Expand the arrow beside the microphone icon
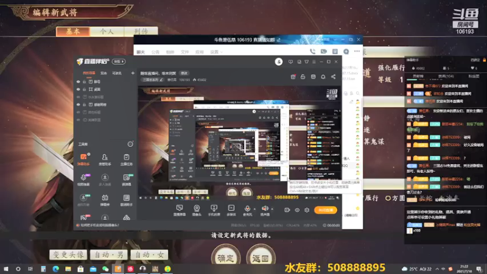Viewport: 487px width, 274px height. (254, 209)
